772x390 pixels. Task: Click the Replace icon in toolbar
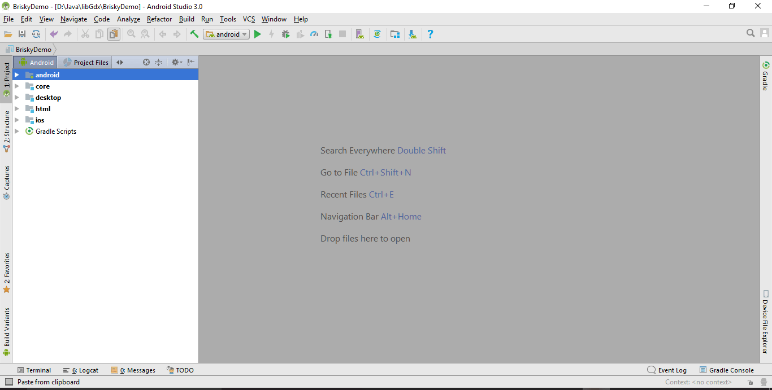coord(145,34)
